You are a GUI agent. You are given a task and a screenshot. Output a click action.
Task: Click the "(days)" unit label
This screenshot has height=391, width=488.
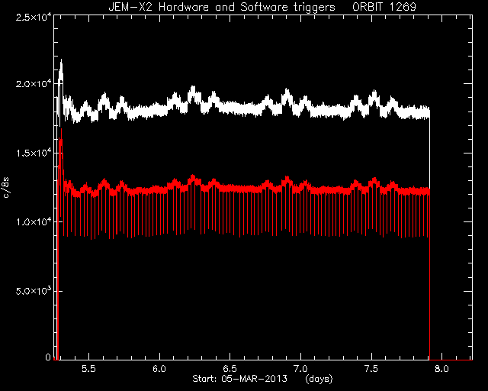[319, 379]
